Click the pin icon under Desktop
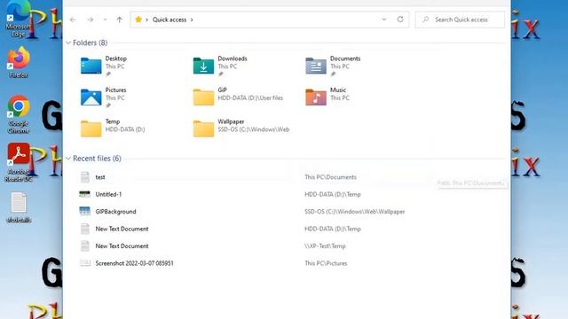This screenshot has height=319, width=568. tap(108, 74)
